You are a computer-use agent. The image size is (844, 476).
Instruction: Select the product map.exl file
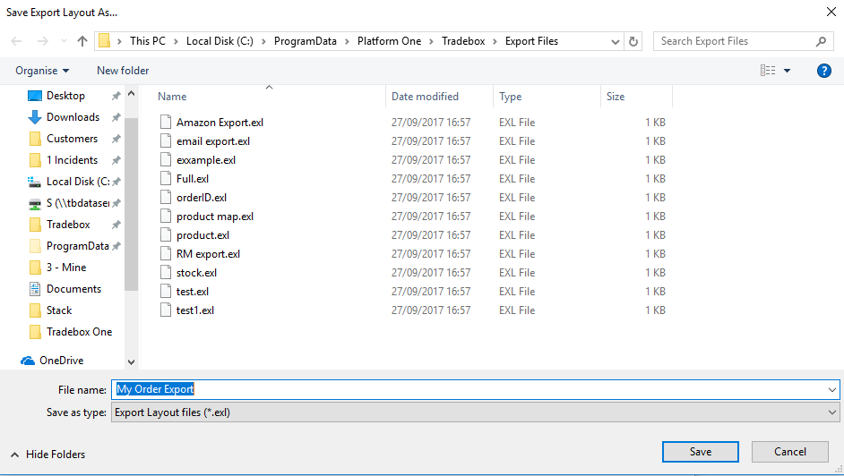coord(215,217)
